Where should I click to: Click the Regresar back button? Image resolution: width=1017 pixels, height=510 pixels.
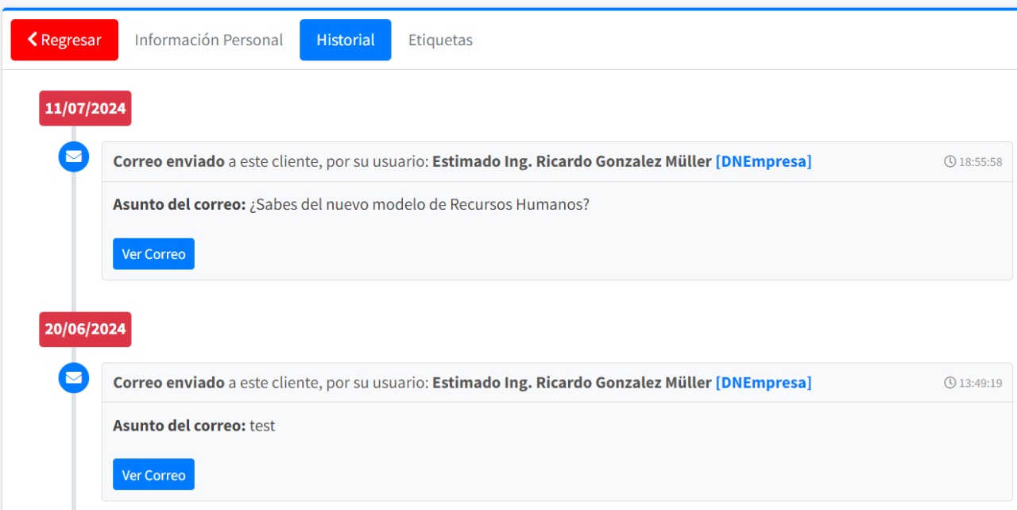[x=64, y=40]
